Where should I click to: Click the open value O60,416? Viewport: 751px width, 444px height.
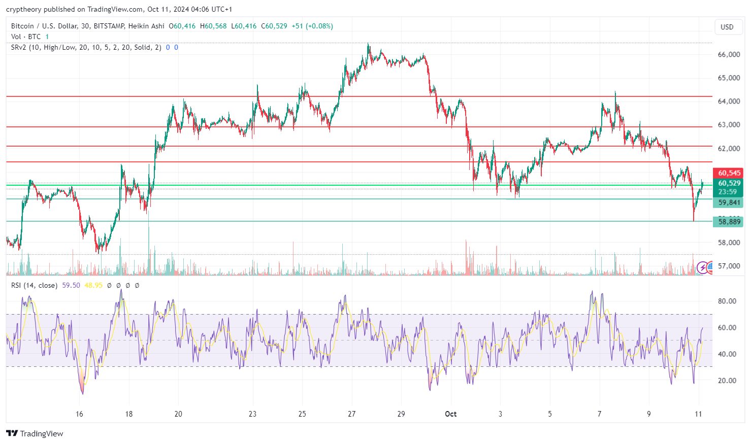tap(182, 26)
